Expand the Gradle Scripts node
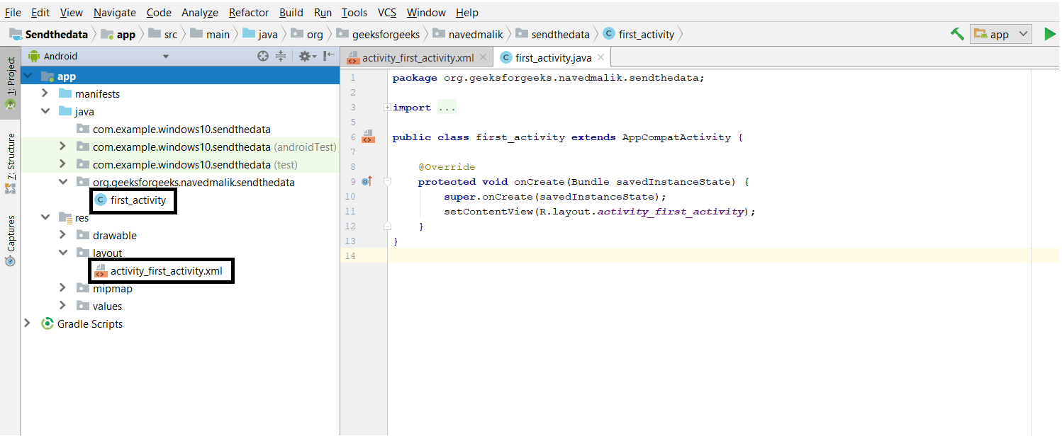This screenshot has width=1062, height=436. 28,323
